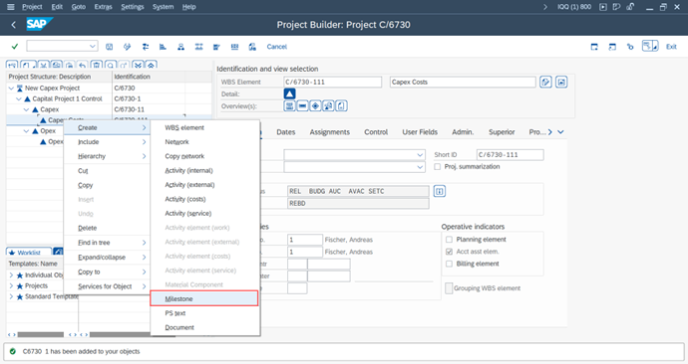Open the status information icon next to REL BUDG

pyautogui.click(x=439, y=191)
